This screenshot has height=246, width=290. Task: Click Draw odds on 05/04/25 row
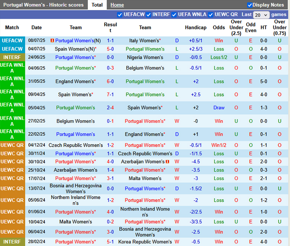[219, 108]
